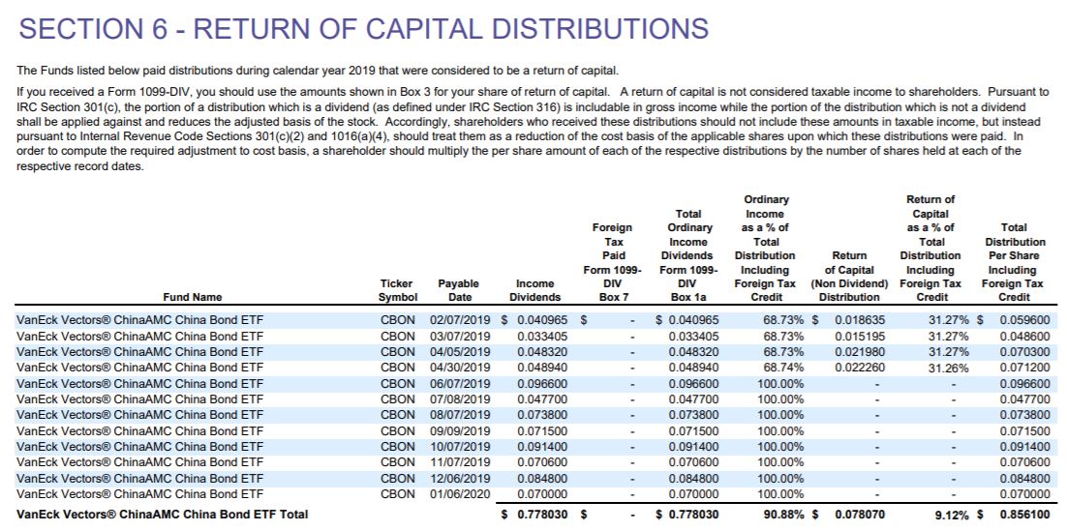1067x531 pixels.
Task: Click the 'VanEck Vectors ChinaAMC China Bond ETF Total' label
Action: point(162,515)
